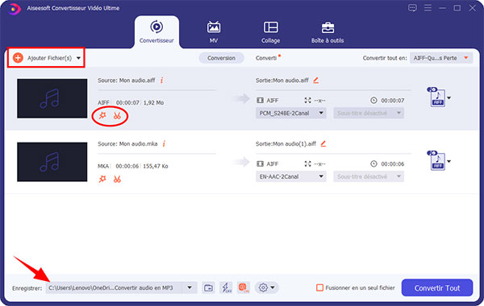Rename output Mon audio(1).aiff with pencil icon
Image resolution: width=484 pixels, height=306 pixels.
[323, 144]
